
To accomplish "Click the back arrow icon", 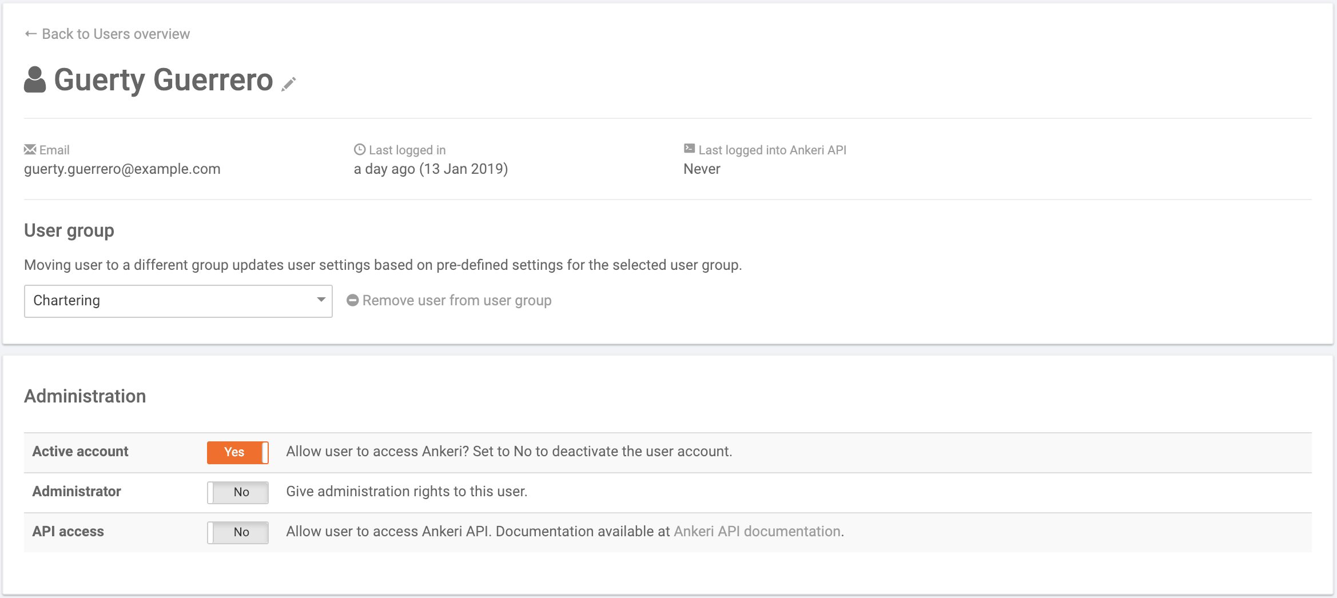I will point(31,34).
